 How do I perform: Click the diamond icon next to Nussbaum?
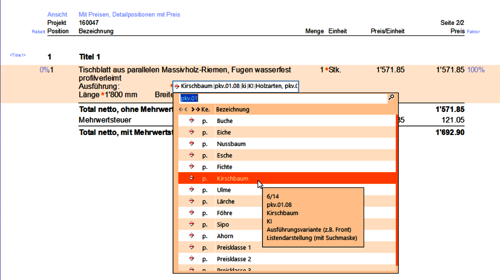[191, 143]
